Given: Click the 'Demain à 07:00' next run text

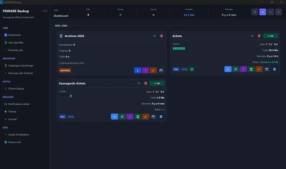Looking at the screenshot, I should [x=269, y=62].
